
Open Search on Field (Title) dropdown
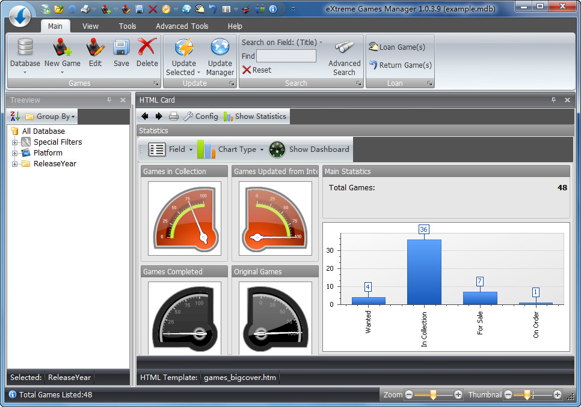(x=282, y=43)
